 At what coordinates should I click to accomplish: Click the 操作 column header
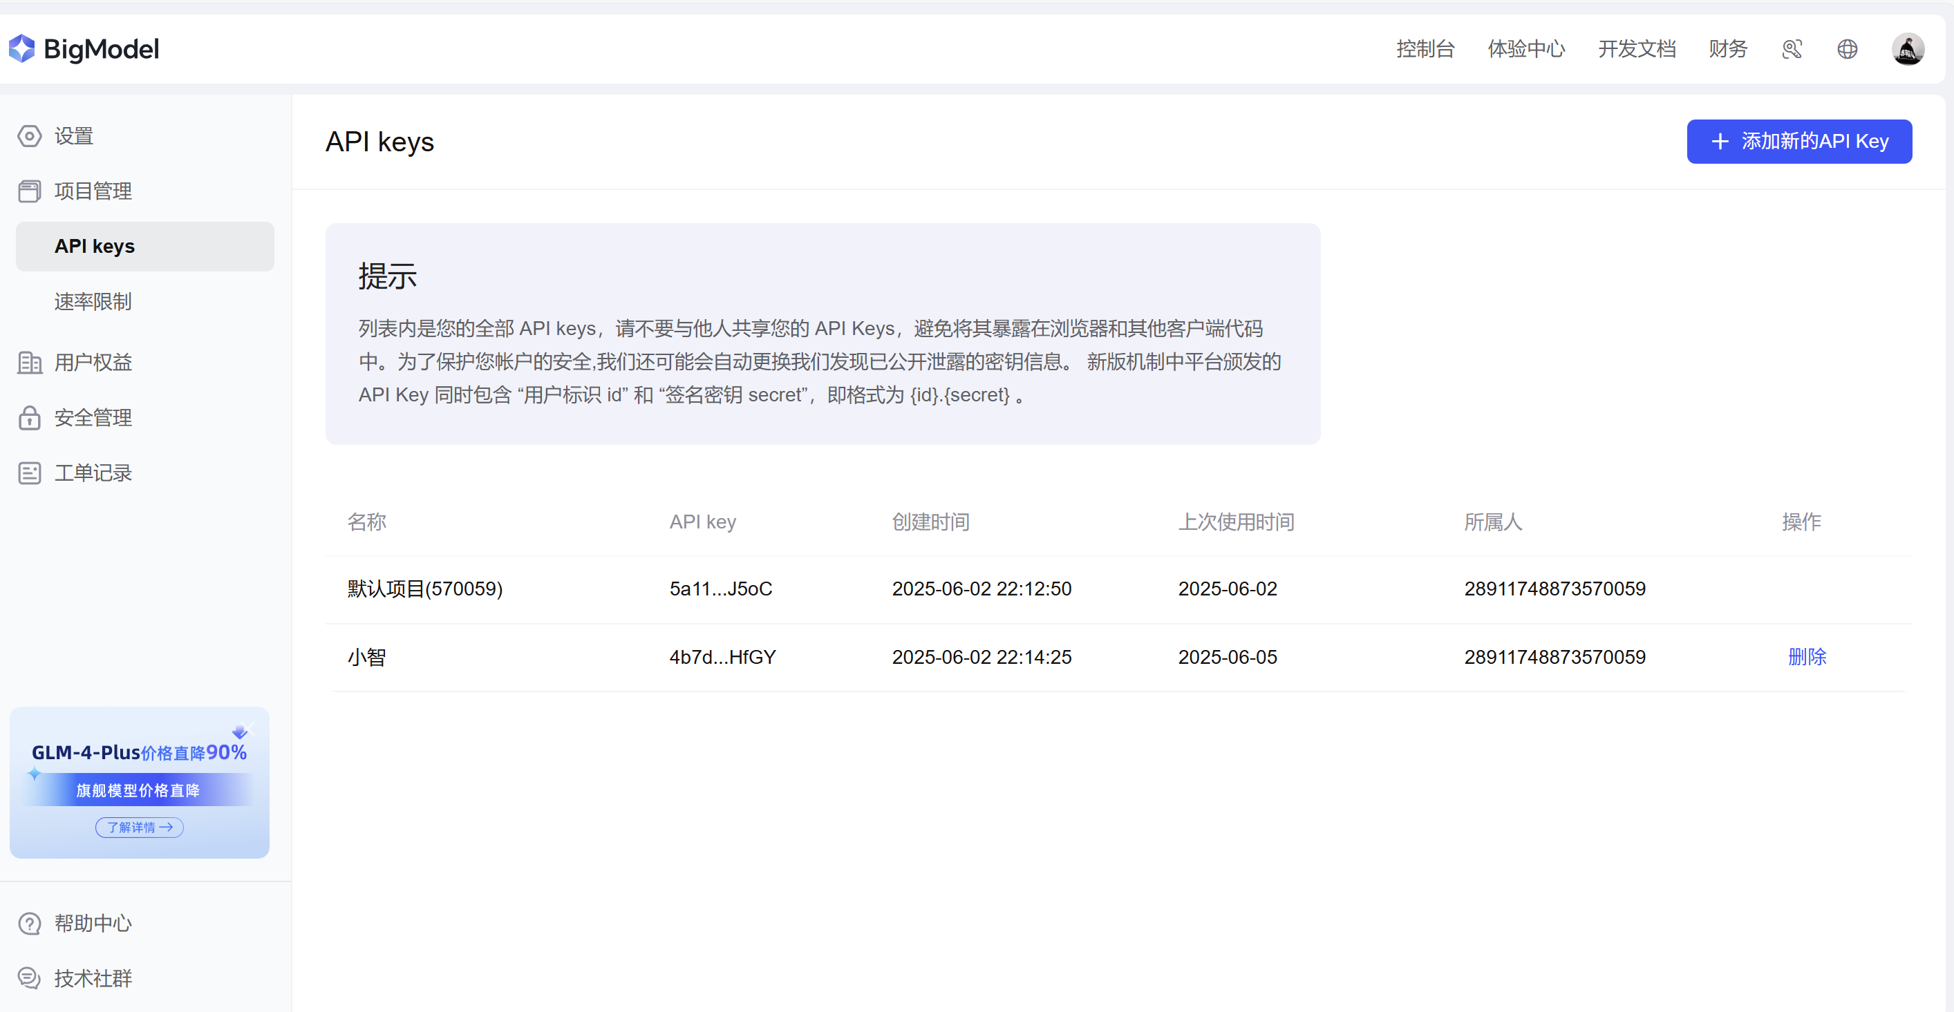pos(1801,522)
